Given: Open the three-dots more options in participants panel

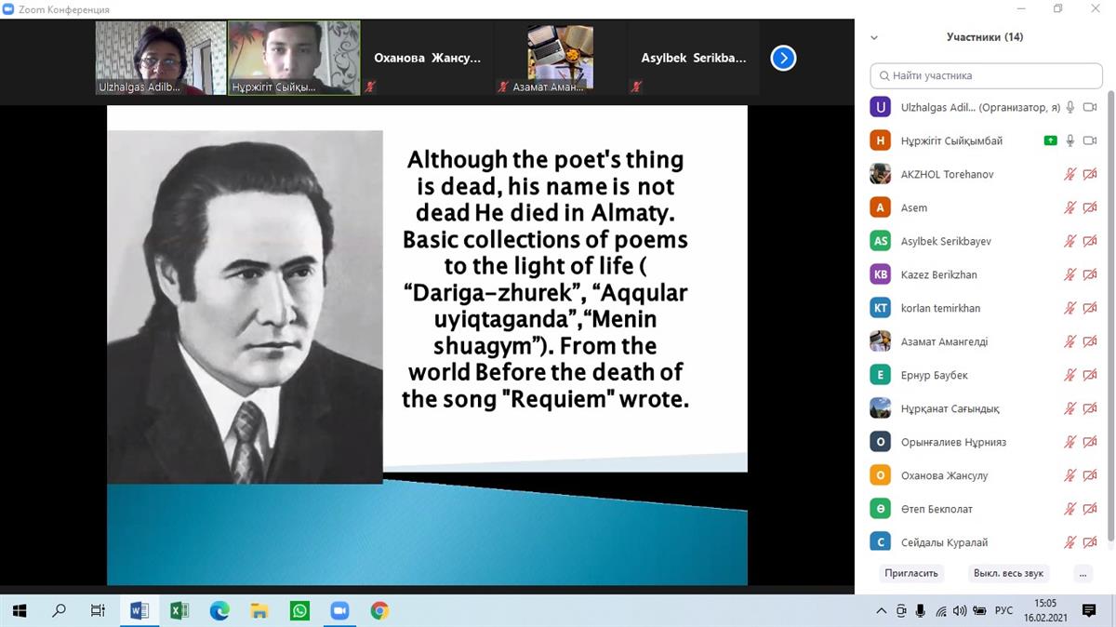Looking at the screenshot, I should coord(1082,573).
